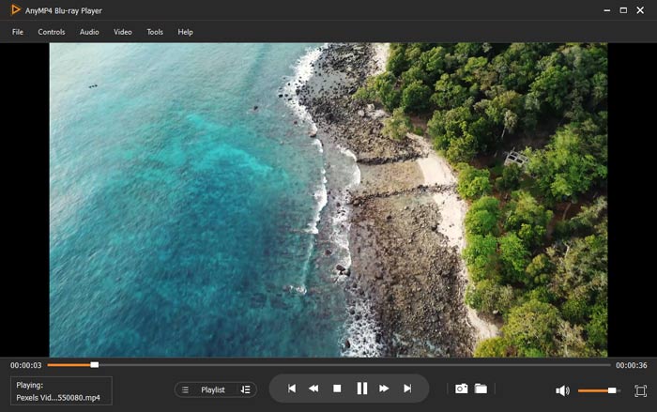The height and width of the screenshot is (412, 657).
Task: Expand the Video menu
Action: click(123, 32)
